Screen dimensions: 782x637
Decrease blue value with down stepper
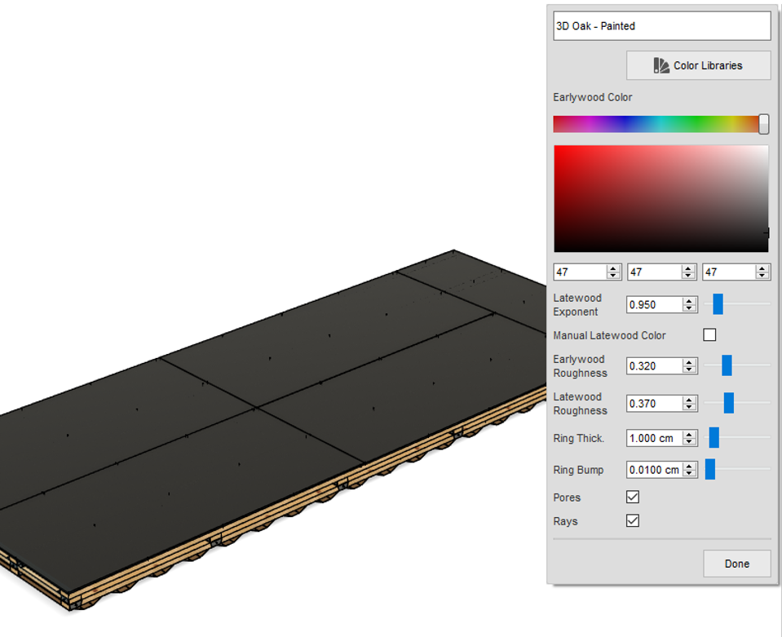coord(762,276)
